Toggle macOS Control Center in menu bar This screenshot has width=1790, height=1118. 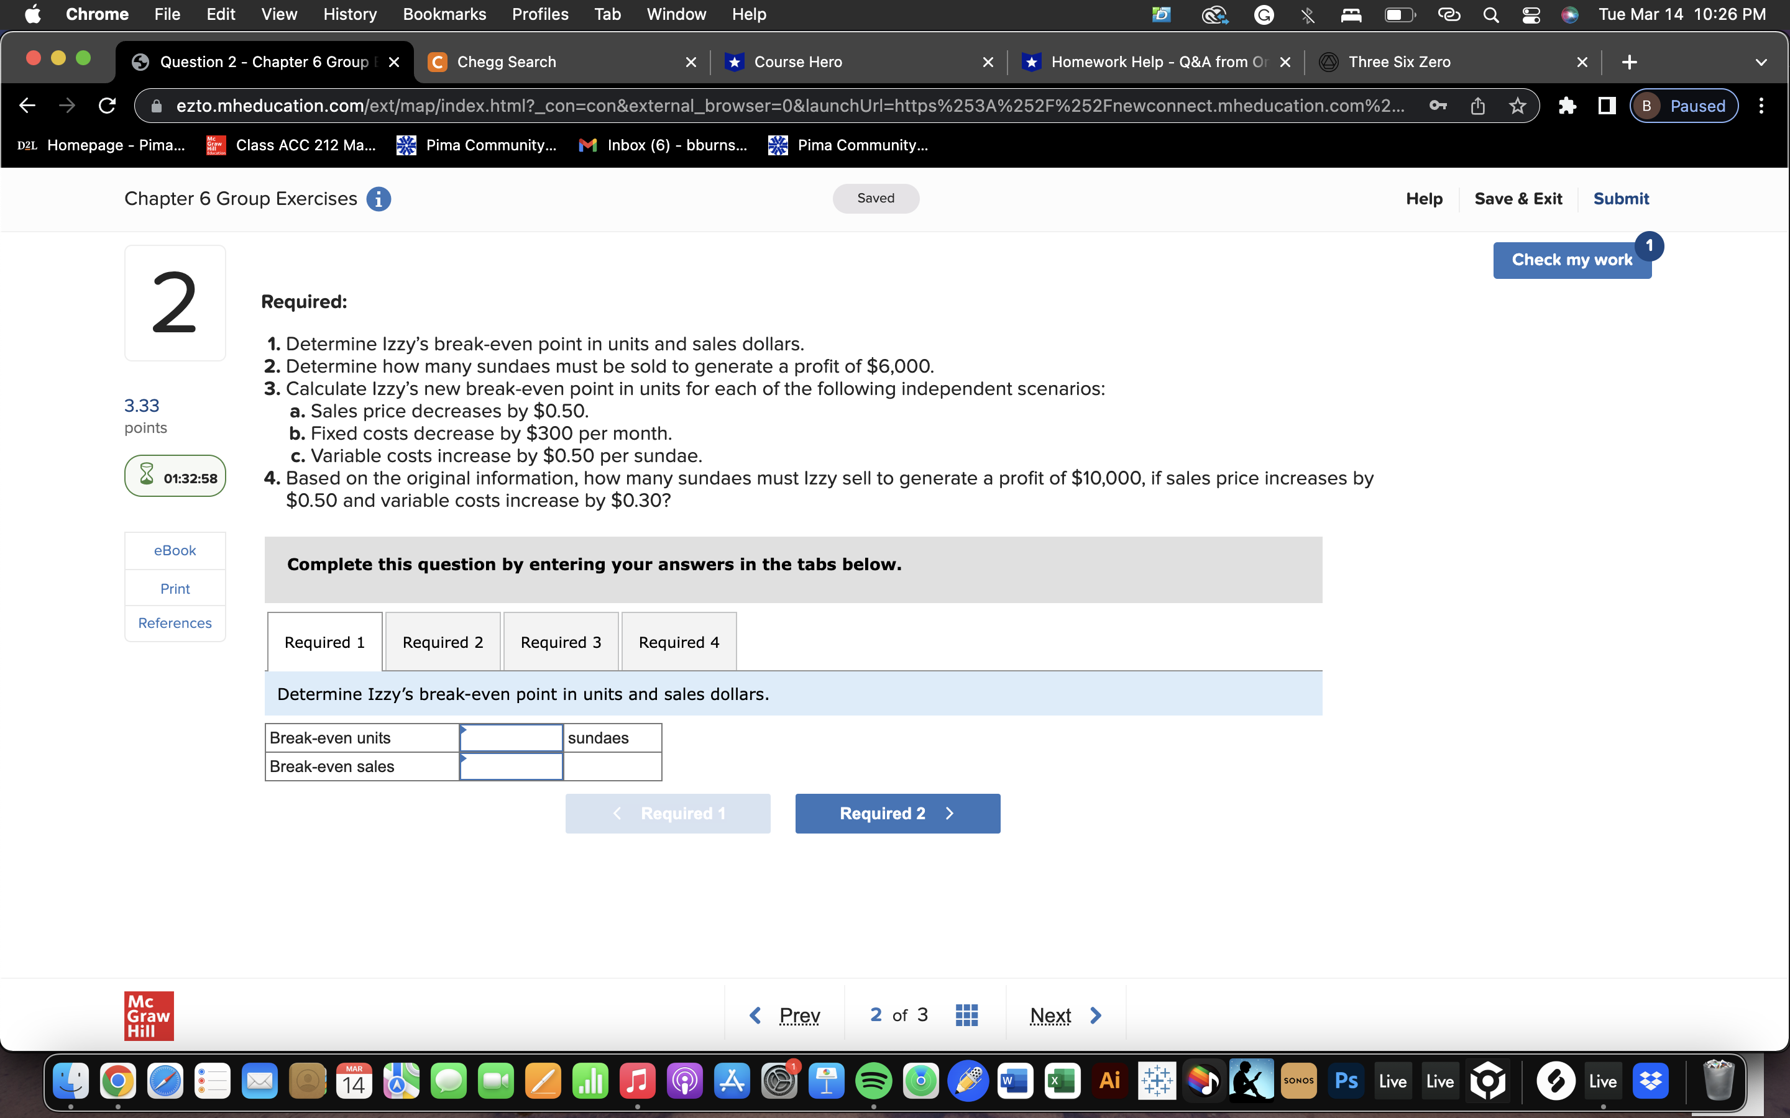1530,15
